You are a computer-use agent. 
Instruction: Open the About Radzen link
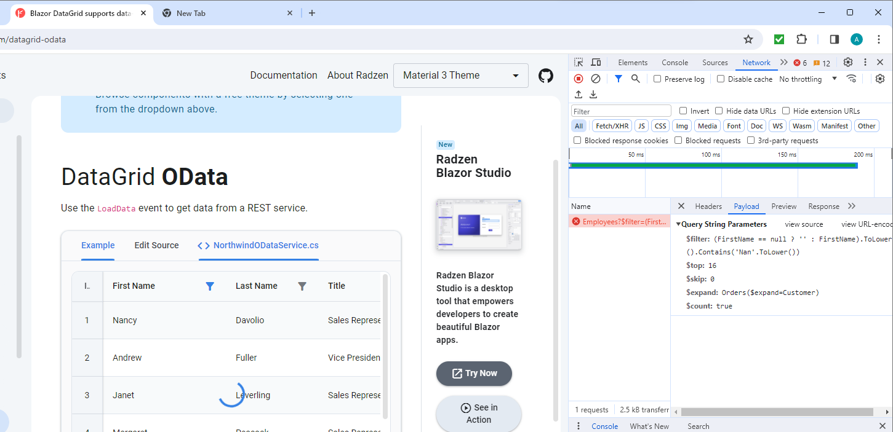pyautogui.click(x=358, y=75)
